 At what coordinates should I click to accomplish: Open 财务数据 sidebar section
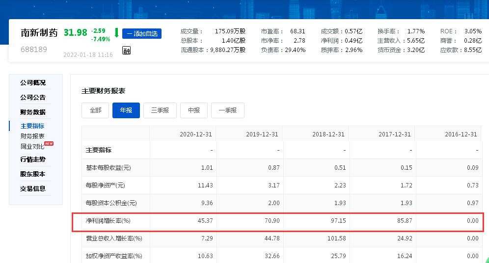pyautogui.click(x=33, y=112)
